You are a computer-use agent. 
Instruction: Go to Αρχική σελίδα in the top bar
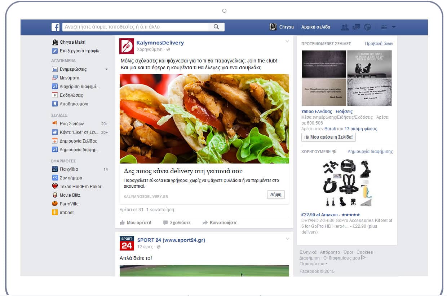click(316, 27)
